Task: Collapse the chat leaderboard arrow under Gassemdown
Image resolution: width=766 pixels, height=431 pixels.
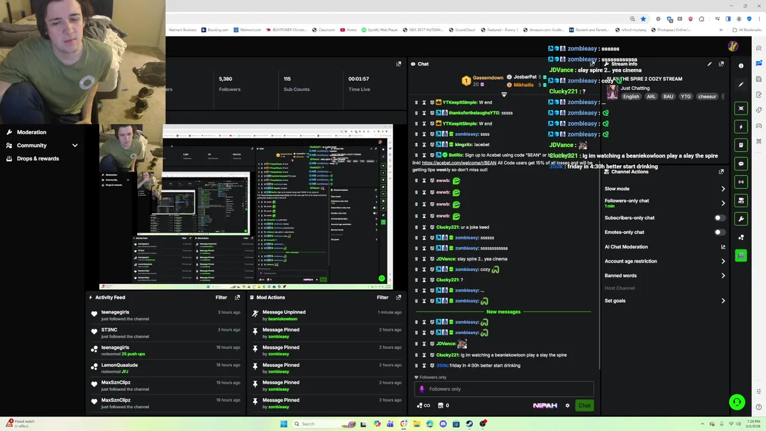Action: [x=504, y=95]
